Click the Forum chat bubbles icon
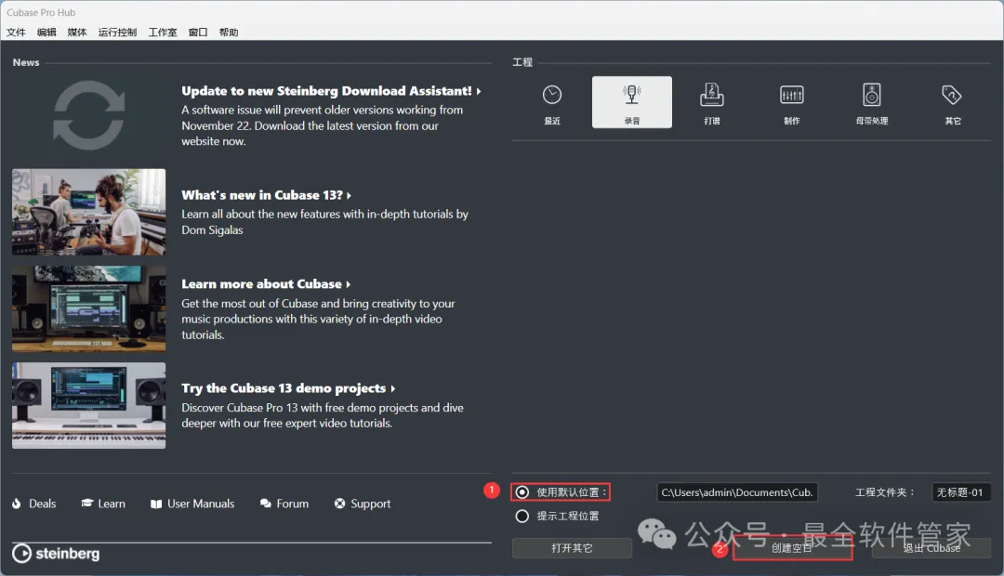 pyautogui.click(x=266, y=504)
